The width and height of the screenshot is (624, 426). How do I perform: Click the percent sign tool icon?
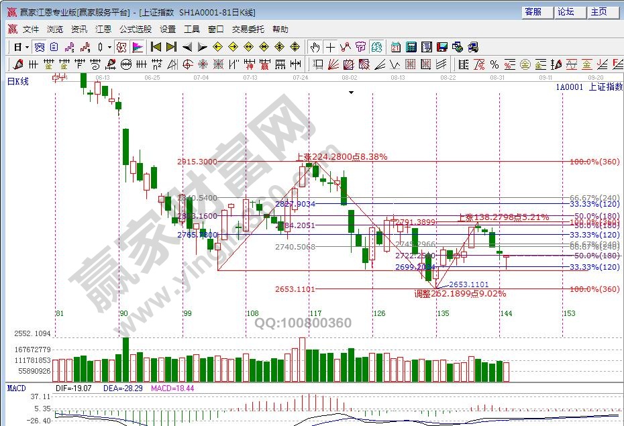pyautogui.click(x=494, y=64)
